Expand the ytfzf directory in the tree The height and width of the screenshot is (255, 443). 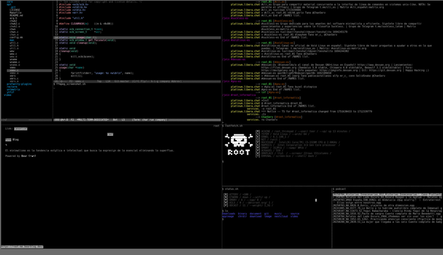10,92
